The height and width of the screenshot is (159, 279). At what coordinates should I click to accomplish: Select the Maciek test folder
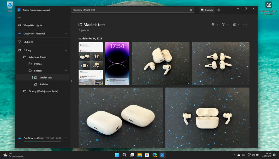click(43, 78)
